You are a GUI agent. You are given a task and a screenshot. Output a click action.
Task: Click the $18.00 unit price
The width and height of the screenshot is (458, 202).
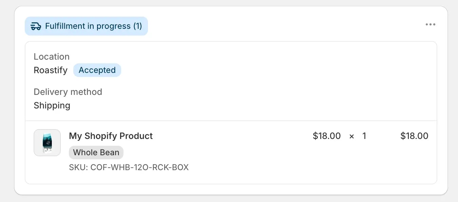[326, 136]
